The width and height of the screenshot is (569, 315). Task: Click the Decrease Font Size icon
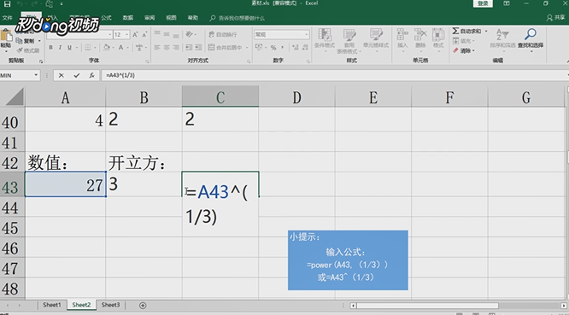pyautogui.click(x=144, y=35)
